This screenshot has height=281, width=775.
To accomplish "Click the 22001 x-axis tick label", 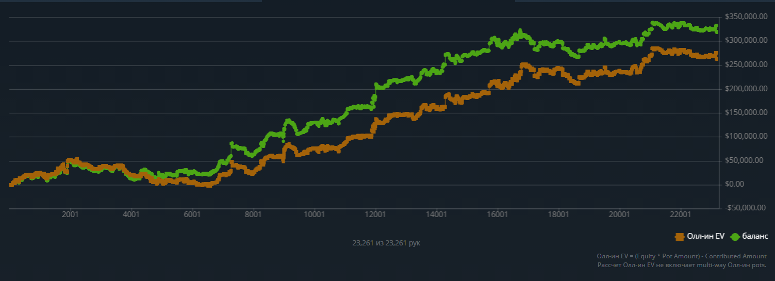I will pos(680,214).
